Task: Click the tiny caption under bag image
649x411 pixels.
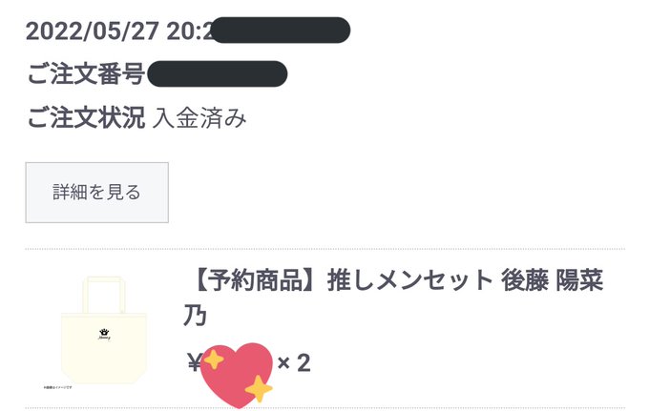Action: tap(57, 387)
